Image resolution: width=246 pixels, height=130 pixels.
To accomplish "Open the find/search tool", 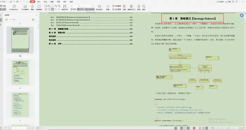I will coord(144,7).
